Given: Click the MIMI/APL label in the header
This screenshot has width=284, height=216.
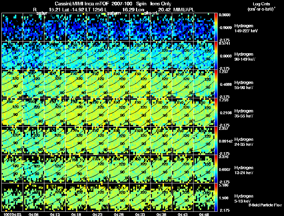Looking at the screenshot, I should (x=184, y=10).
